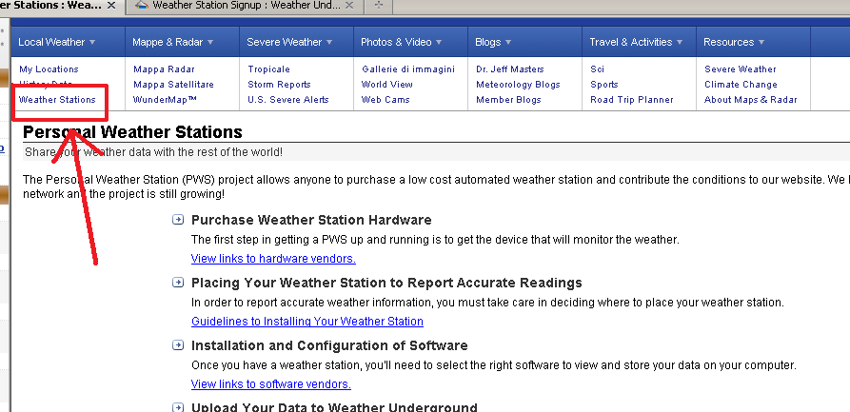Expand the Mappe & Radar dropdown menu
The image size is (850, 412).
[x=172, y=42]
